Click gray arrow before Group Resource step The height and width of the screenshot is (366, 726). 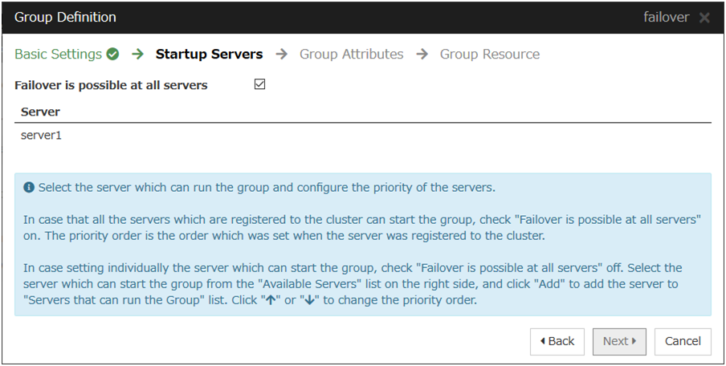422,55
